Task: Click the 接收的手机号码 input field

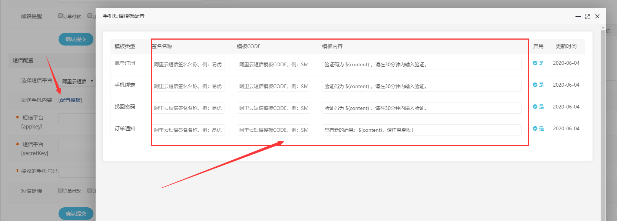Action: pos(77,172)
